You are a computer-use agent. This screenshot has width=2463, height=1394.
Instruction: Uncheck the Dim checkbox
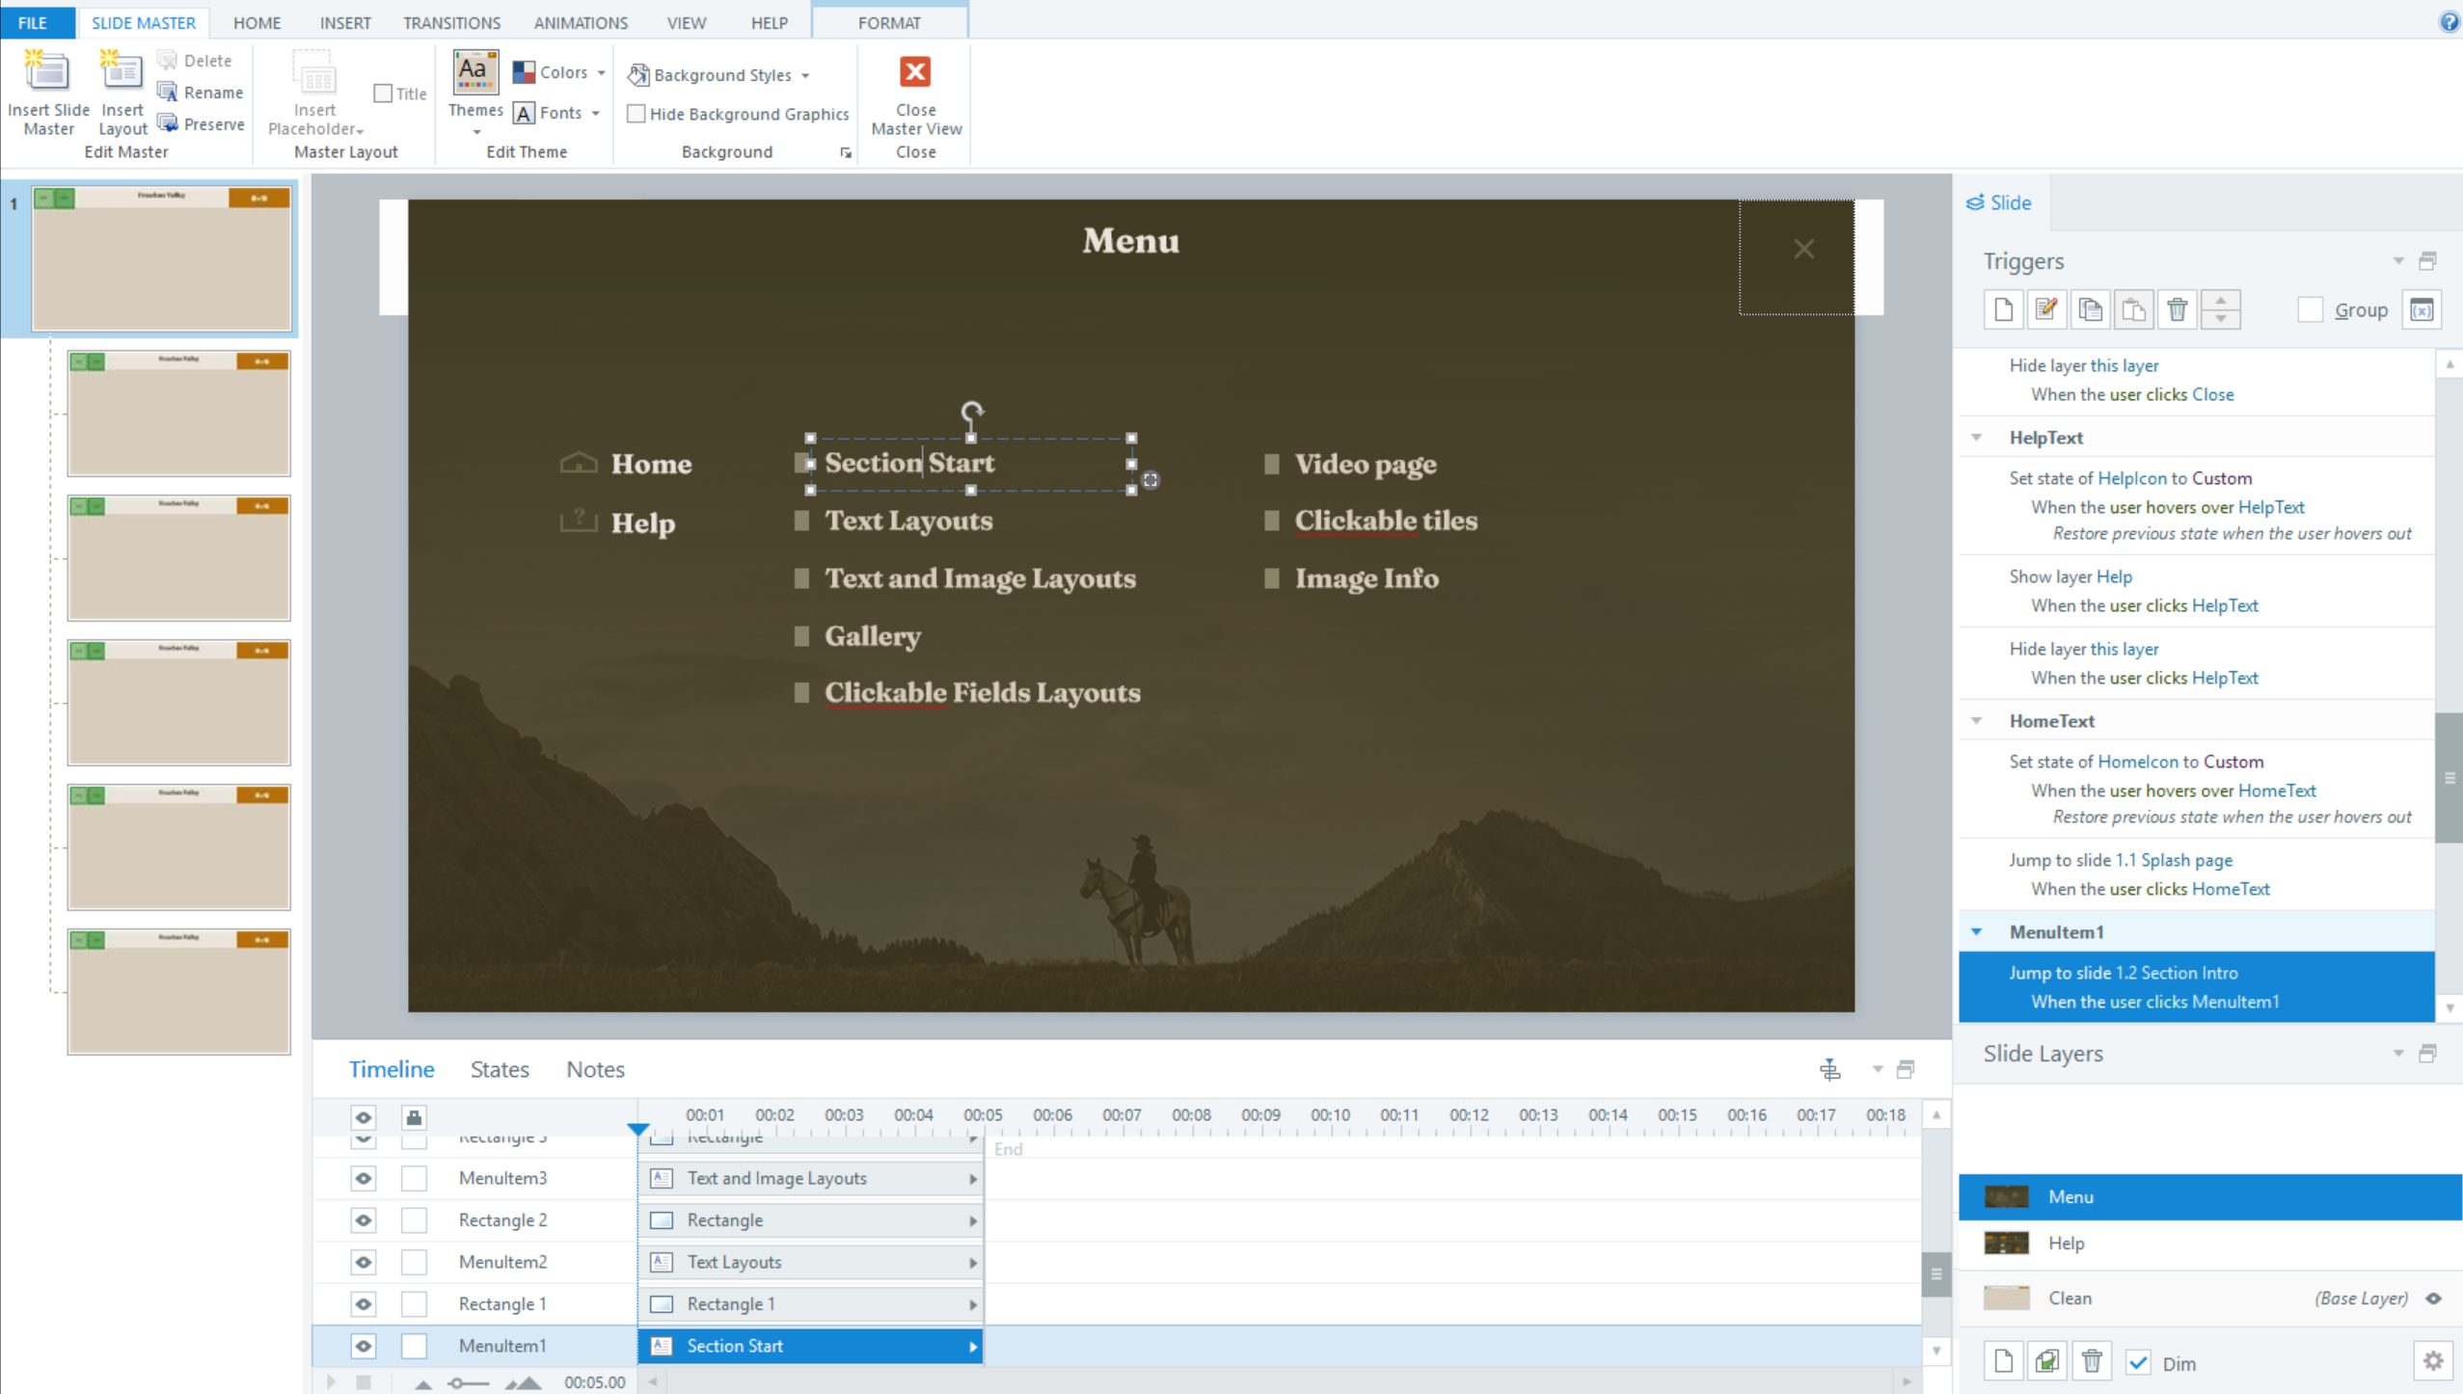(x=2138, y=1363)
